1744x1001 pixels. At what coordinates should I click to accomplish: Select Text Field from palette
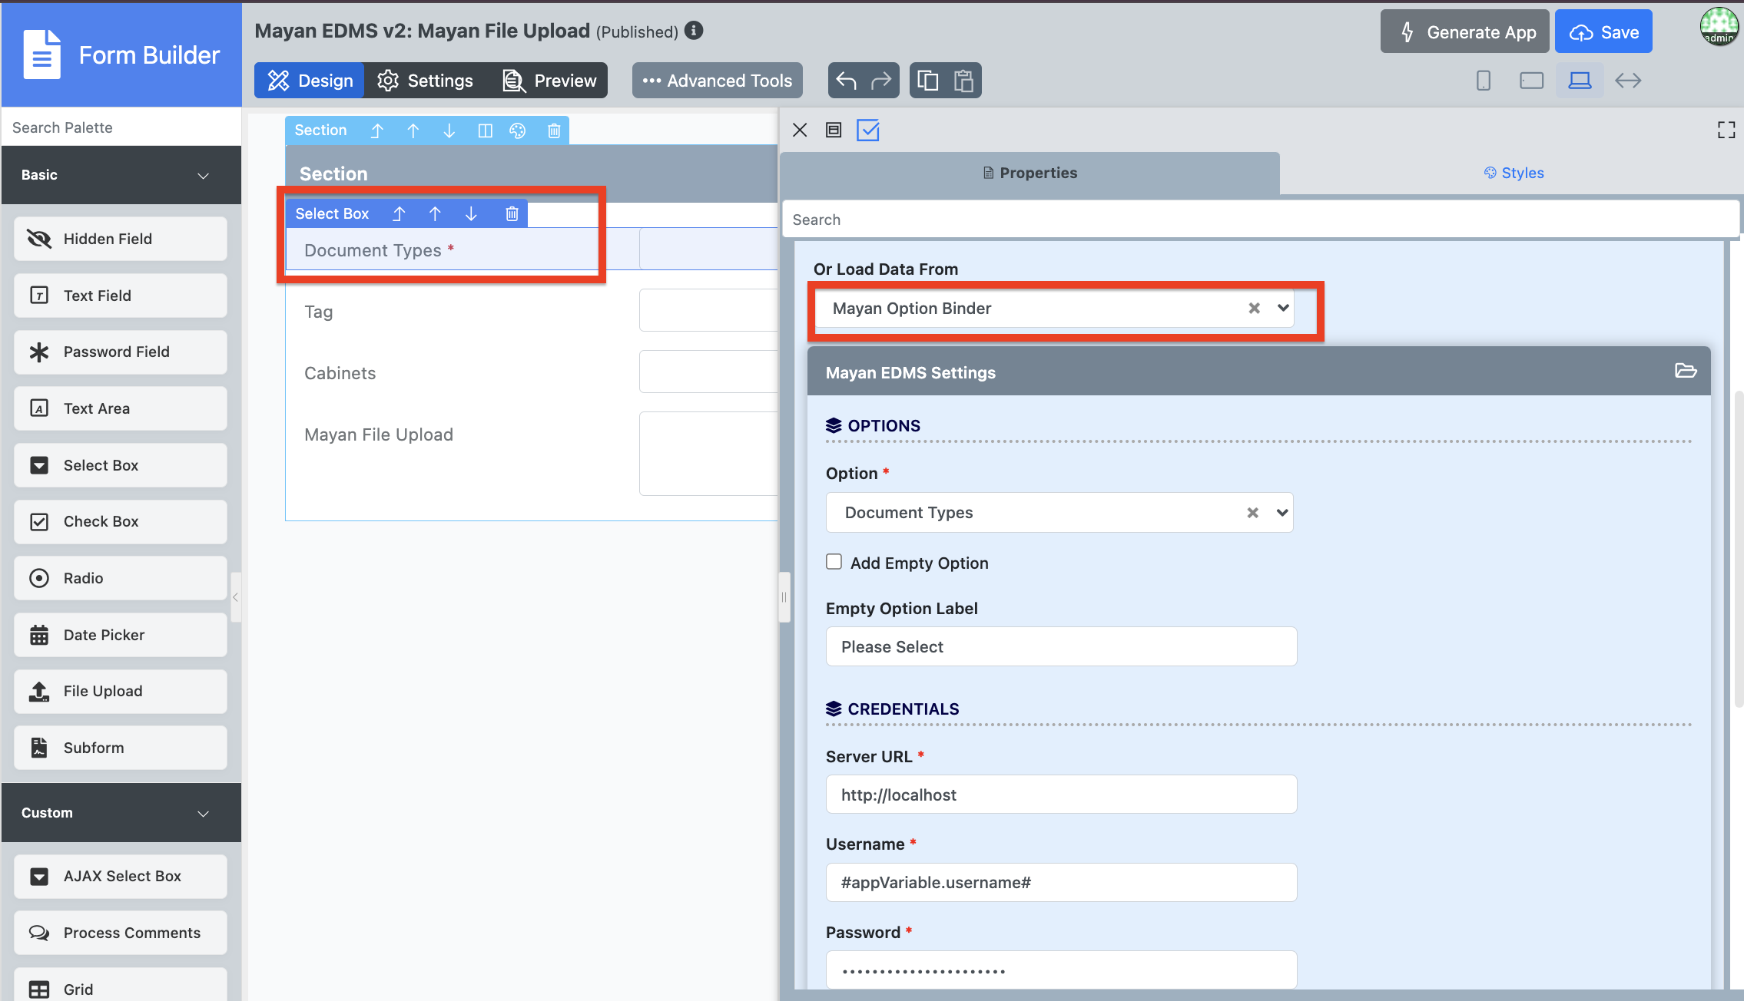[121, 296]
